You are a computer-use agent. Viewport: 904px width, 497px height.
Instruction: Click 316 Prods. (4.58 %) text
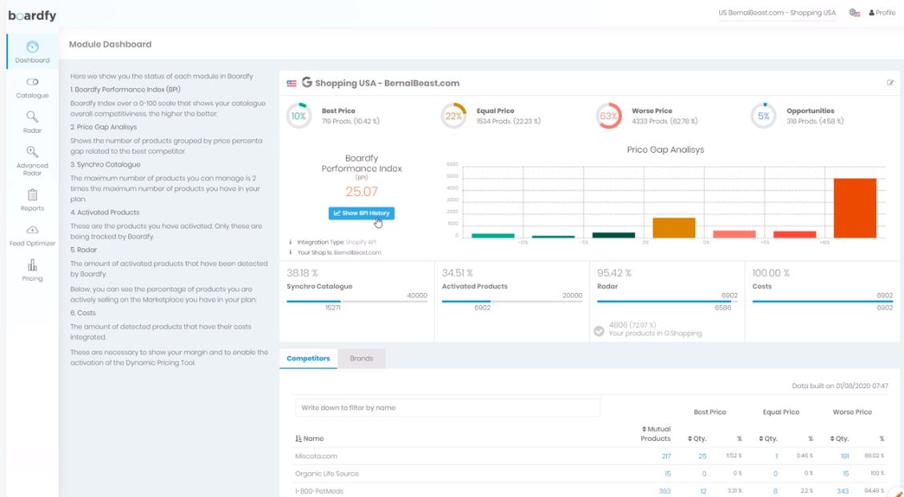[815, 121]
